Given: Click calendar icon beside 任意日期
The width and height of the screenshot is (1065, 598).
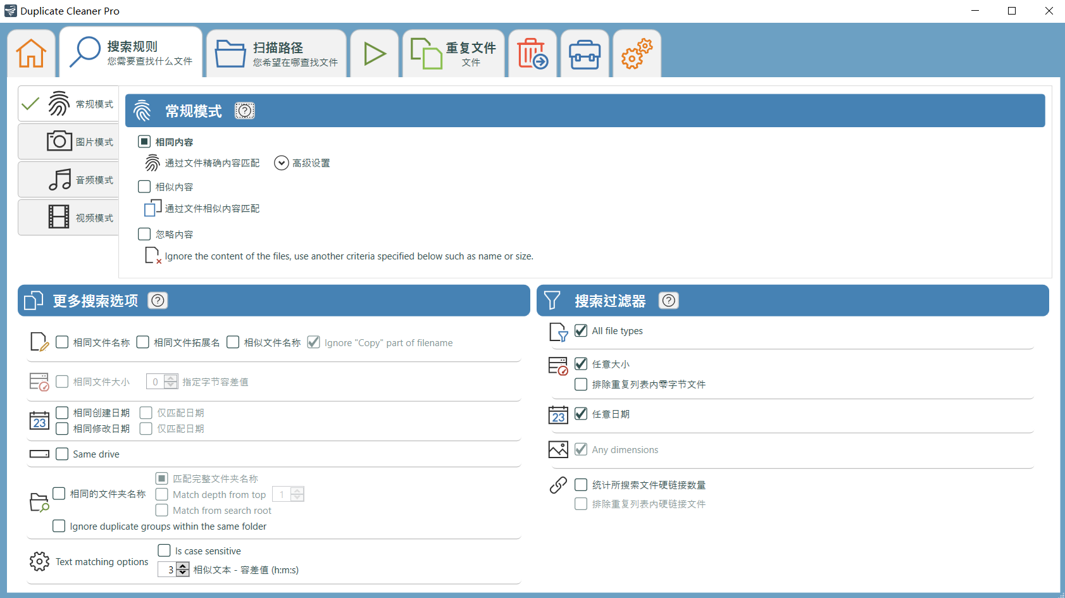Looking at the screenshot, I should 558,414.
